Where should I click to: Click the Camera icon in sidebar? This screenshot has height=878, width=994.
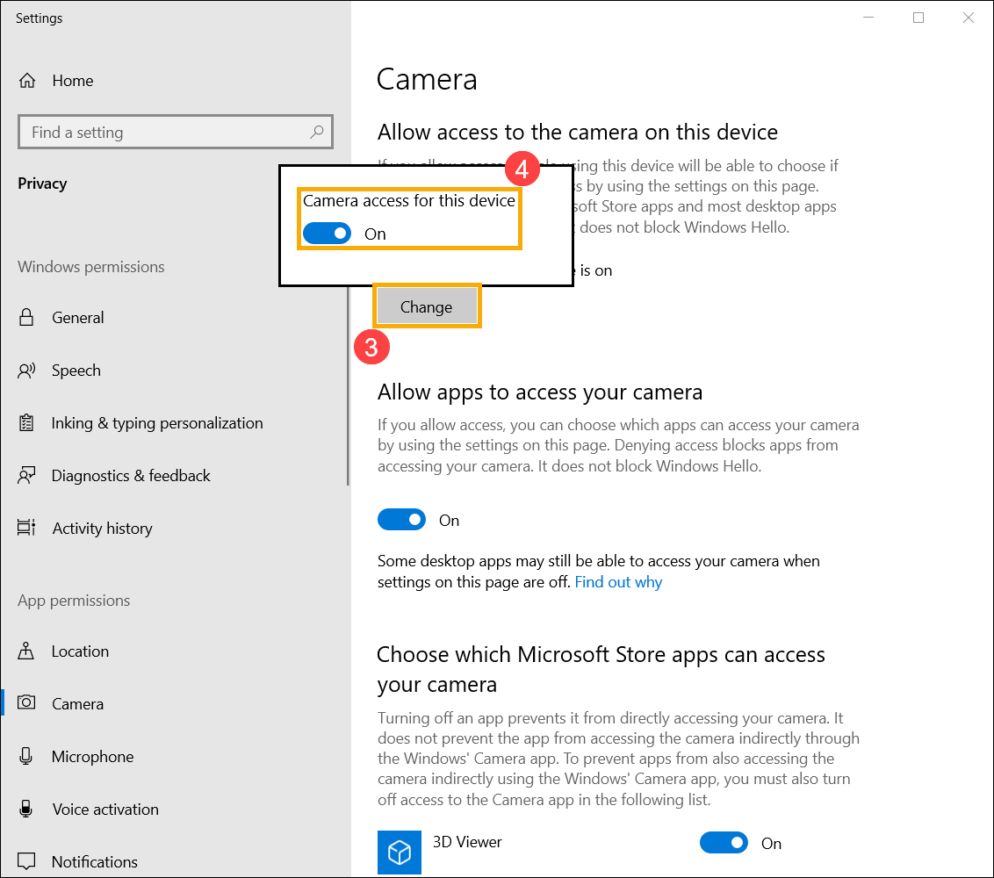tap(26, 702)
